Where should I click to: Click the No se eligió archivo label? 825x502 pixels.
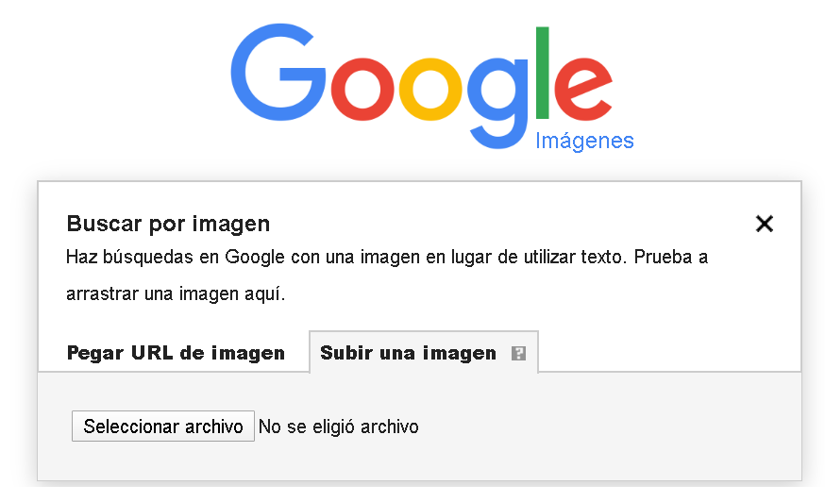[x=338, y=427]
